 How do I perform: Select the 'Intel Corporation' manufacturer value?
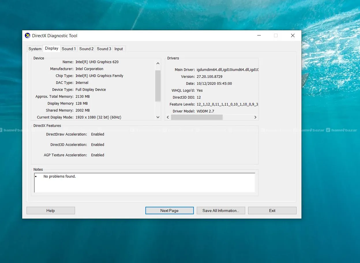(89, 69)
